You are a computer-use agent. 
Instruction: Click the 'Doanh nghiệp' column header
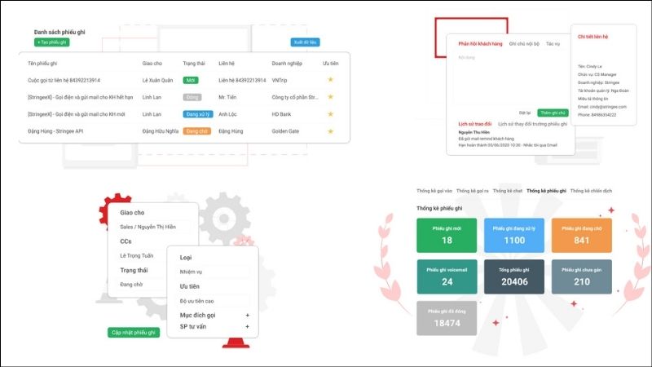pyautogui.click(x=287, y=64)
